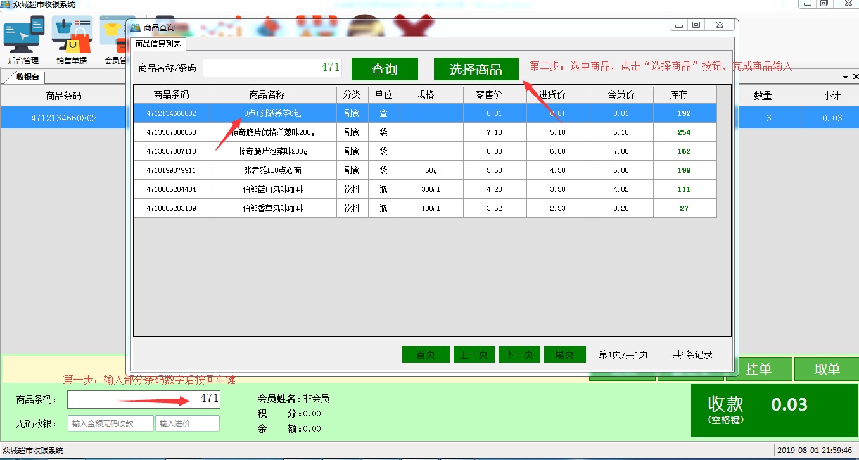Select the 惊奇脆片优格洋葱味200g product row
Screen dimensions: 859x460
pos(425,132)
